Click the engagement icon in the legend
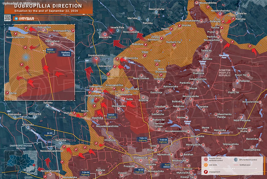The height and width of the screenshot is (179, 267). coord(206,172)
